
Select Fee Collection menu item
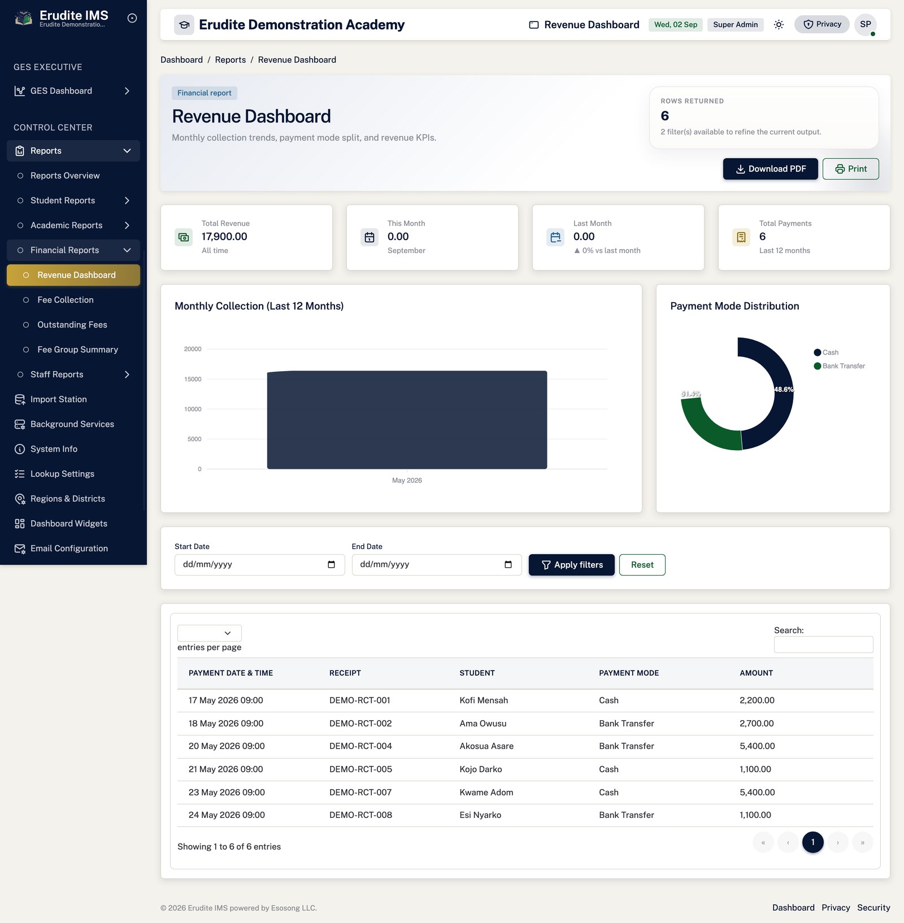[73, 300]
